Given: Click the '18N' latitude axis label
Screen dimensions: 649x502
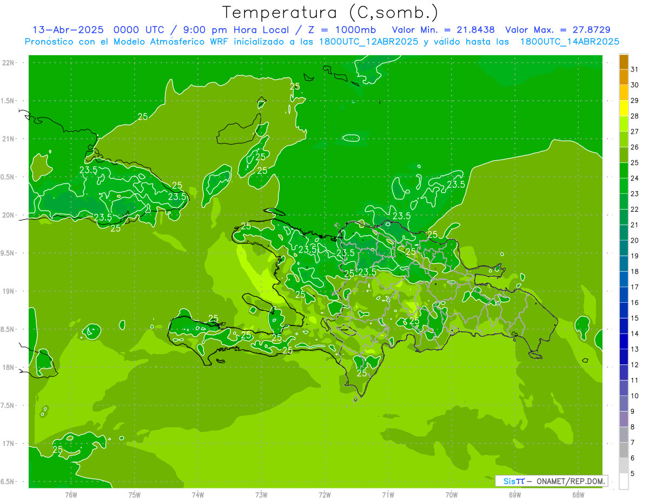Looking at the screenshot, I should coord(9,367).
